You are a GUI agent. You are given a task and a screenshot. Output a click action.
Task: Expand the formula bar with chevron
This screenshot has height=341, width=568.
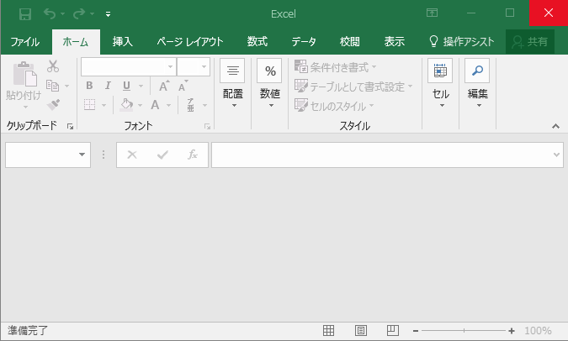(557, 155)
